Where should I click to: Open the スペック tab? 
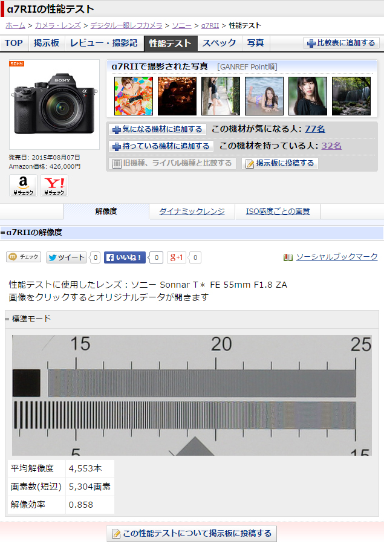pos(220,43)
